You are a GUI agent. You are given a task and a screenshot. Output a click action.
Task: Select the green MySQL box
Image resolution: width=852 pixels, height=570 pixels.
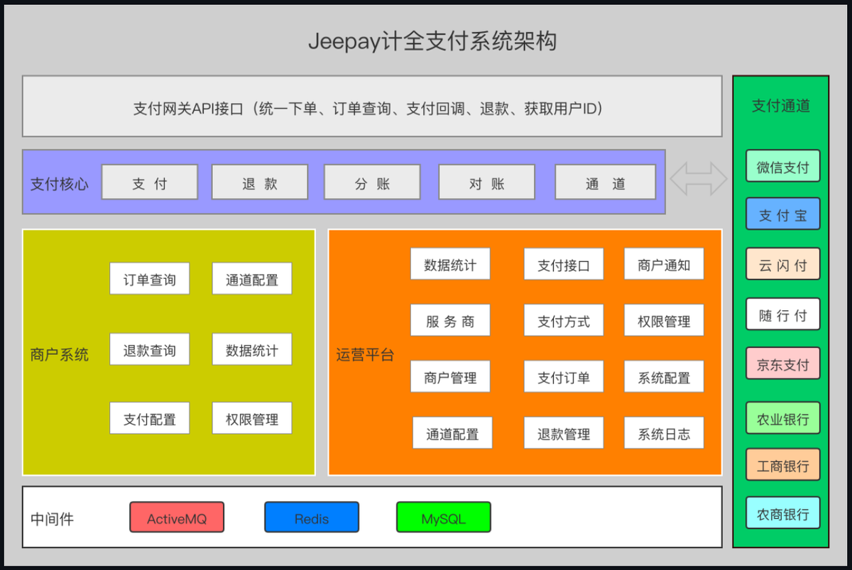tap(444, 517)
